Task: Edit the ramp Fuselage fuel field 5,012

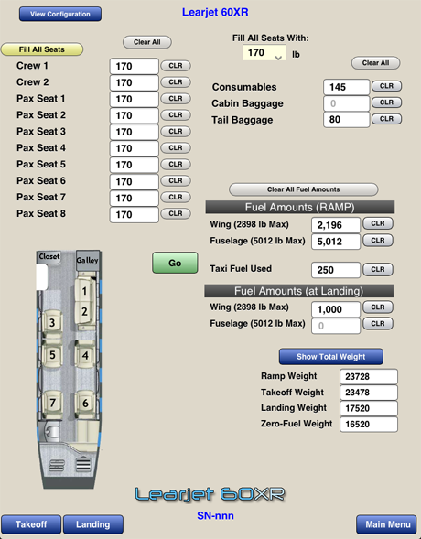Action: tap(336, 242)
